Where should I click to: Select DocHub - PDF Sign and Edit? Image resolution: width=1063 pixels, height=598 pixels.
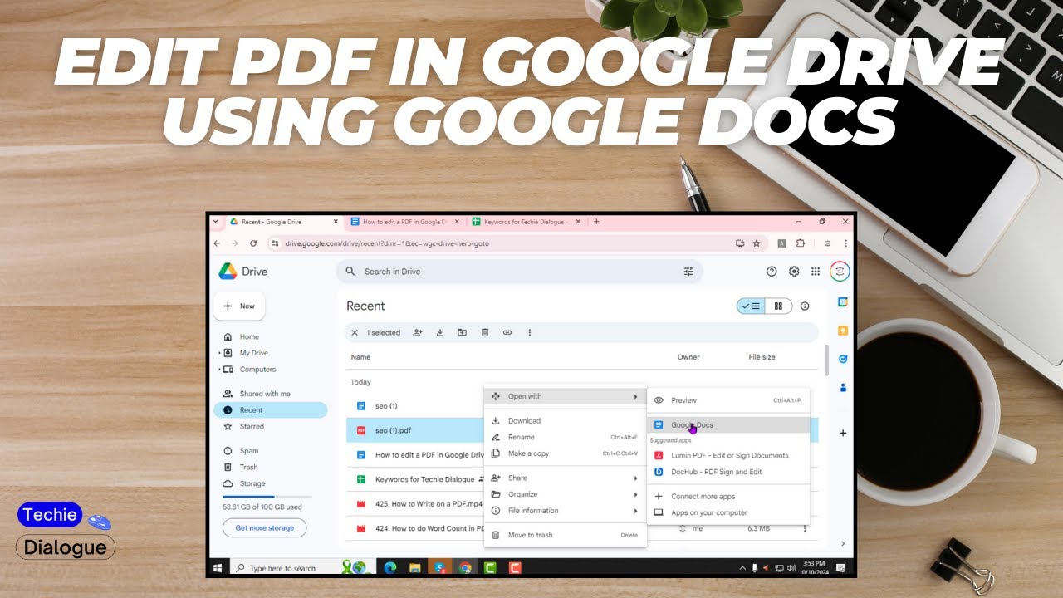(x=728, y=472)
